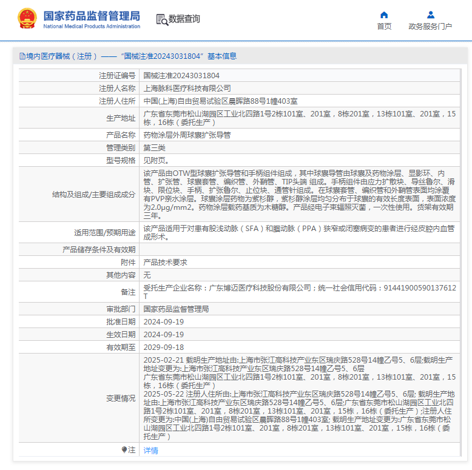Click the 有效期至 value 2029-09-18
This screenshot has width=472, height=470.
(x=164, y=347)
